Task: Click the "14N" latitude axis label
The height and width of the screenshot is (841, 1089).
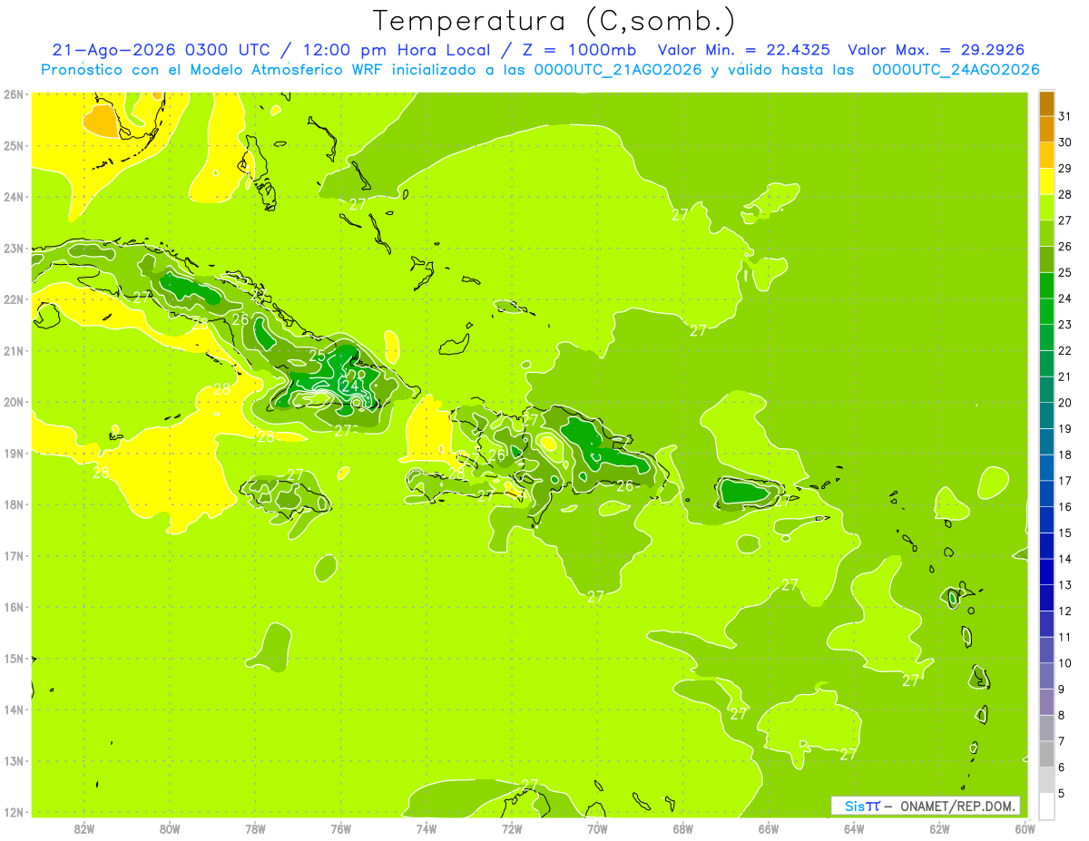Action: (x=13, y=709)
